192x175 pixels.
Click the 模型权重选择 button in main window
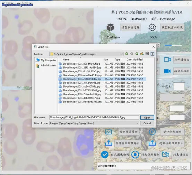pos(130,27)
